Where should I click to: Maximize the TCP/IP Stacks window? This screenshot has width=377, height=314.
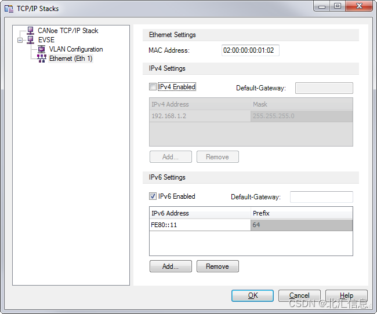pyautogui.click(x=338, y=6)
